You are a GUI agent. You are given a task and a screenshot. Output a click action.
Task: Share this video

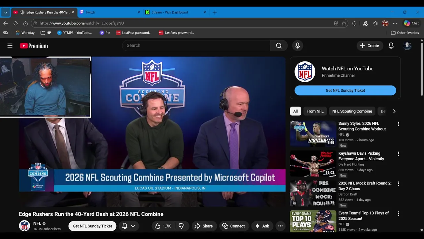(x=204, y=226)
